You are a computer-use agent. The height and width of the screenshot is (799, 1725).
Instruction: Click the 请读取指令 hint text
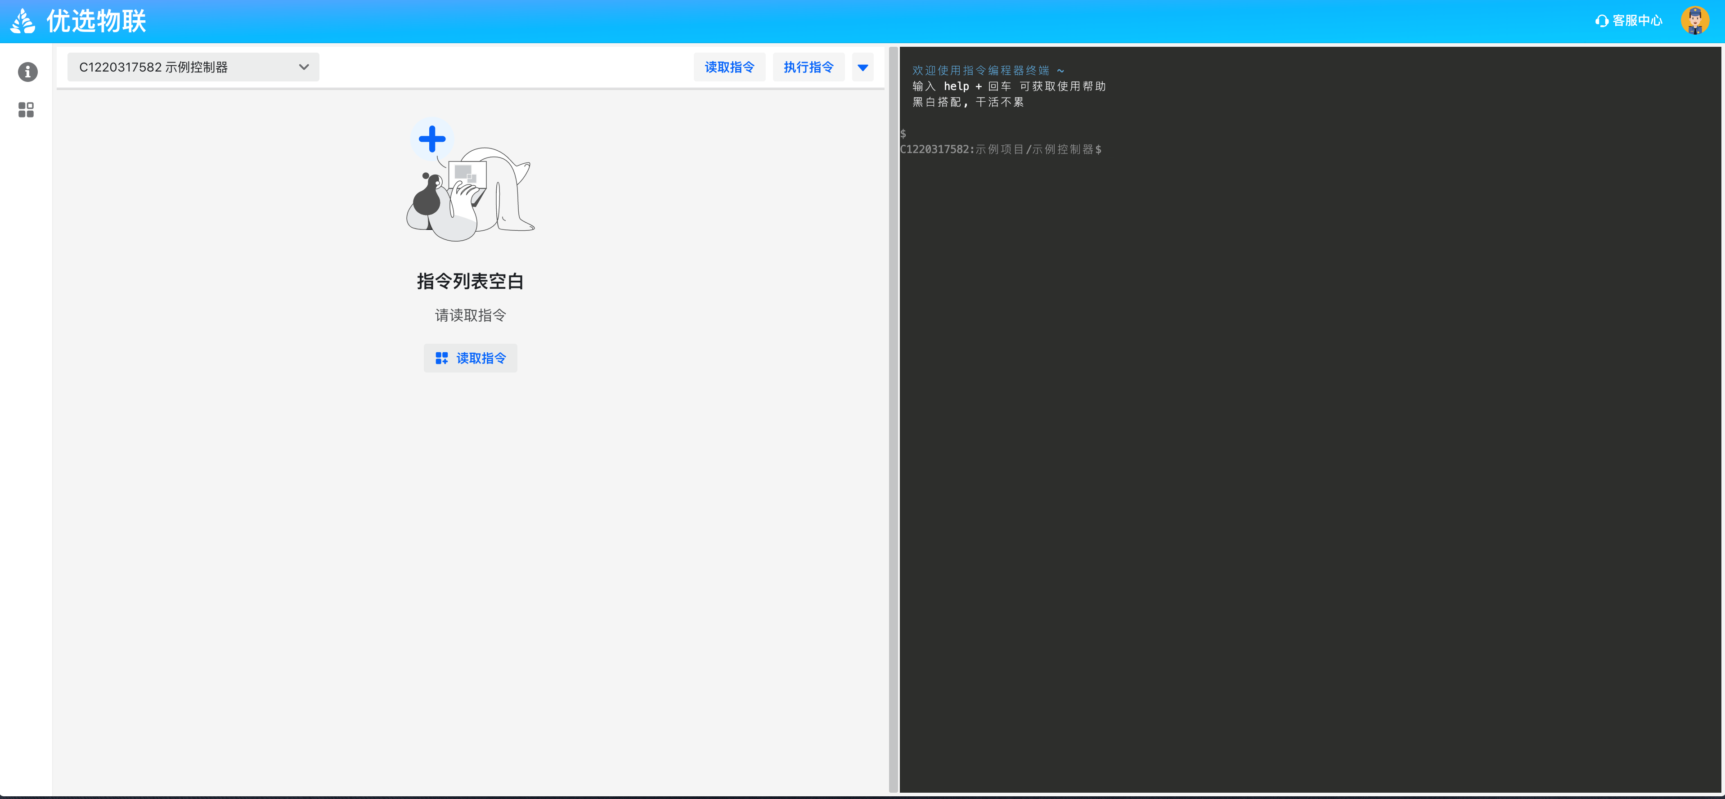[470, 315]
